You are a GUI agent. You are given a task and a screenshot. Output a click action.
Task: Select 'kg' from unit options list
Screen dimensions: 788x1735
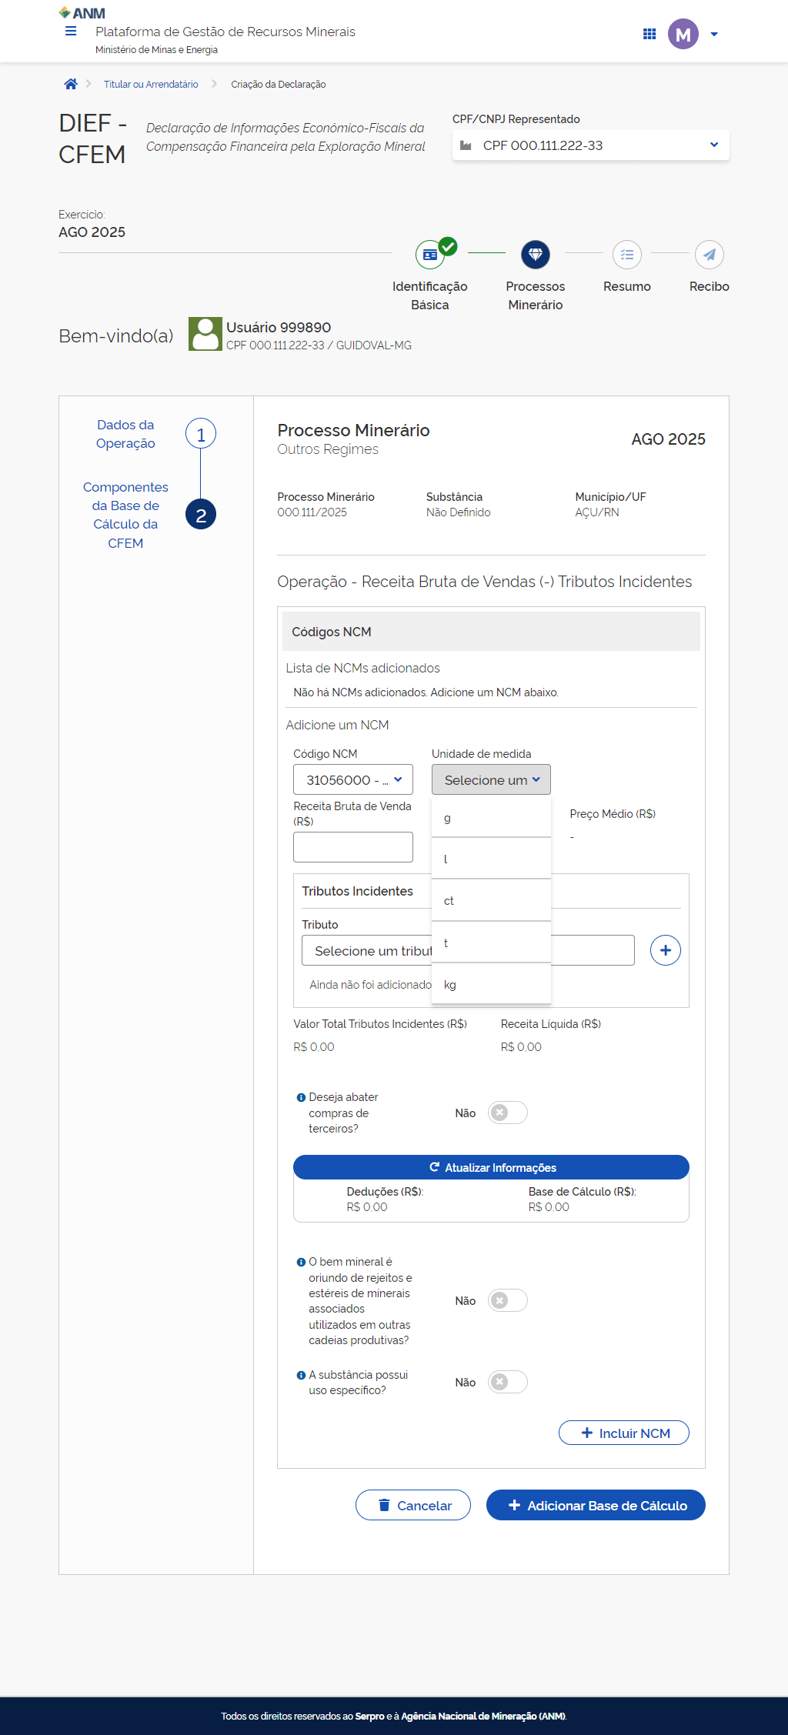click(x=491, y=985)
